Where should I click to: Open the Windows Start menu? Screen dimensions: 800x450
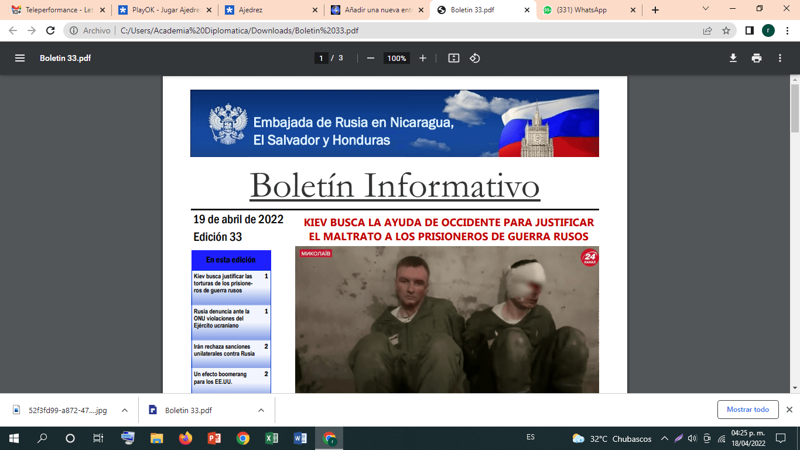point(13,438)
